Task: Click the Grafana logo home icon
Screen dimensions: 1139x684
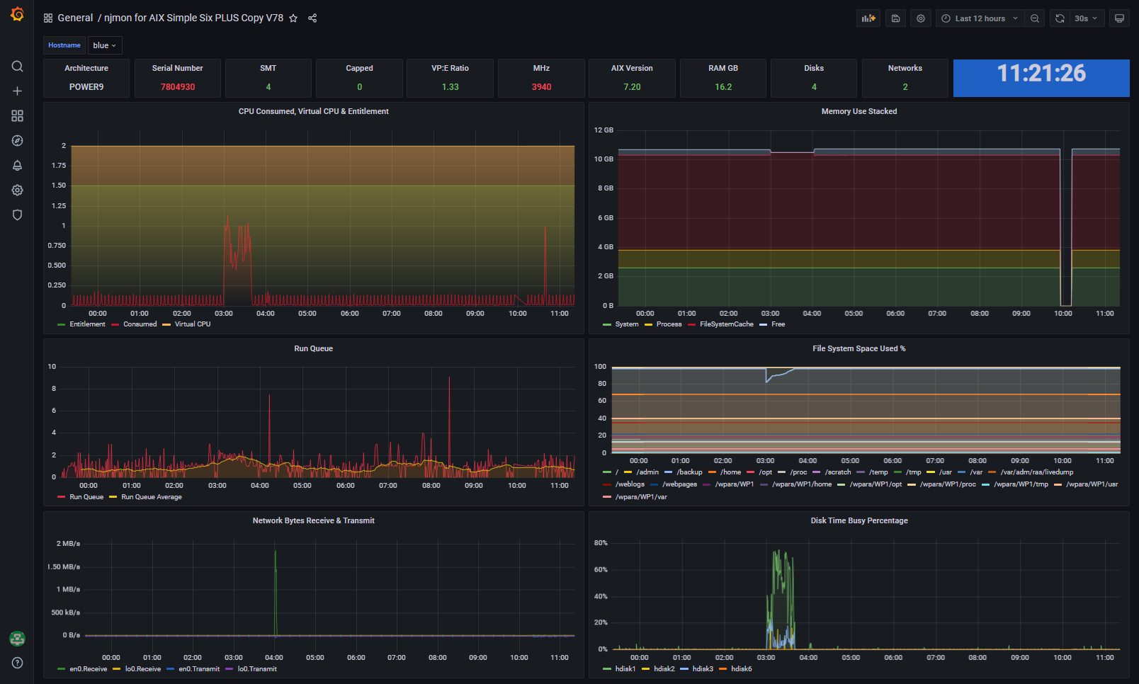Action: point(17,14)
